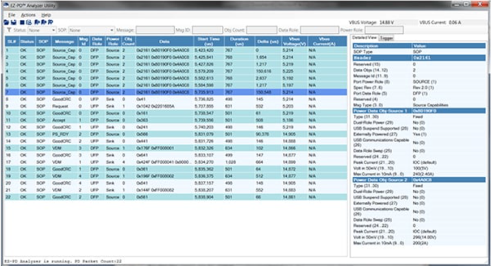The image size is (491, 266).
Task: Click the Data Role filter field
Action: [x=319, y=30]
